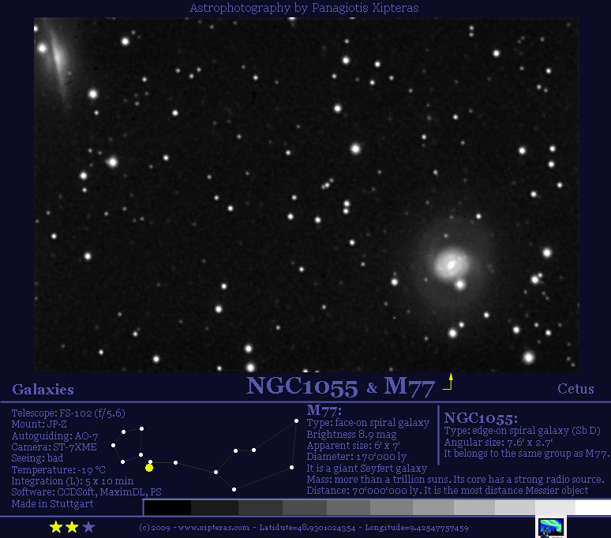The height and width of the screenshot is (538, 611).
Task: Click 'Diameter: 170'000 ly' line
Action: [x=357, y=457]
